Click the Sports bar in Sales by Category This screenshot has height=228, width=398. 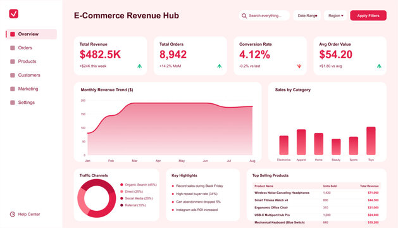pos(354,146)
